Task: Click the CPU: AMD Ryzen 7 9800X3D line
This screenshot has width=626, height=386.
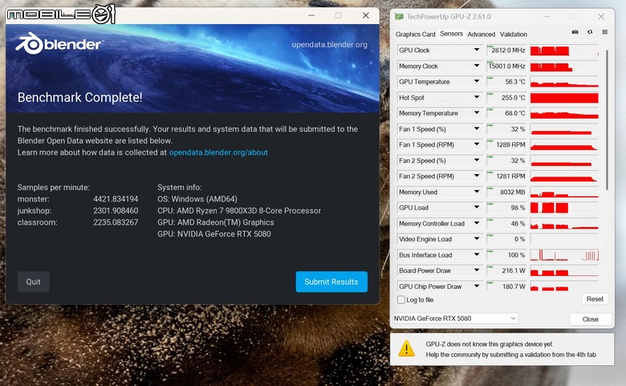Action: tap(239, 211)
